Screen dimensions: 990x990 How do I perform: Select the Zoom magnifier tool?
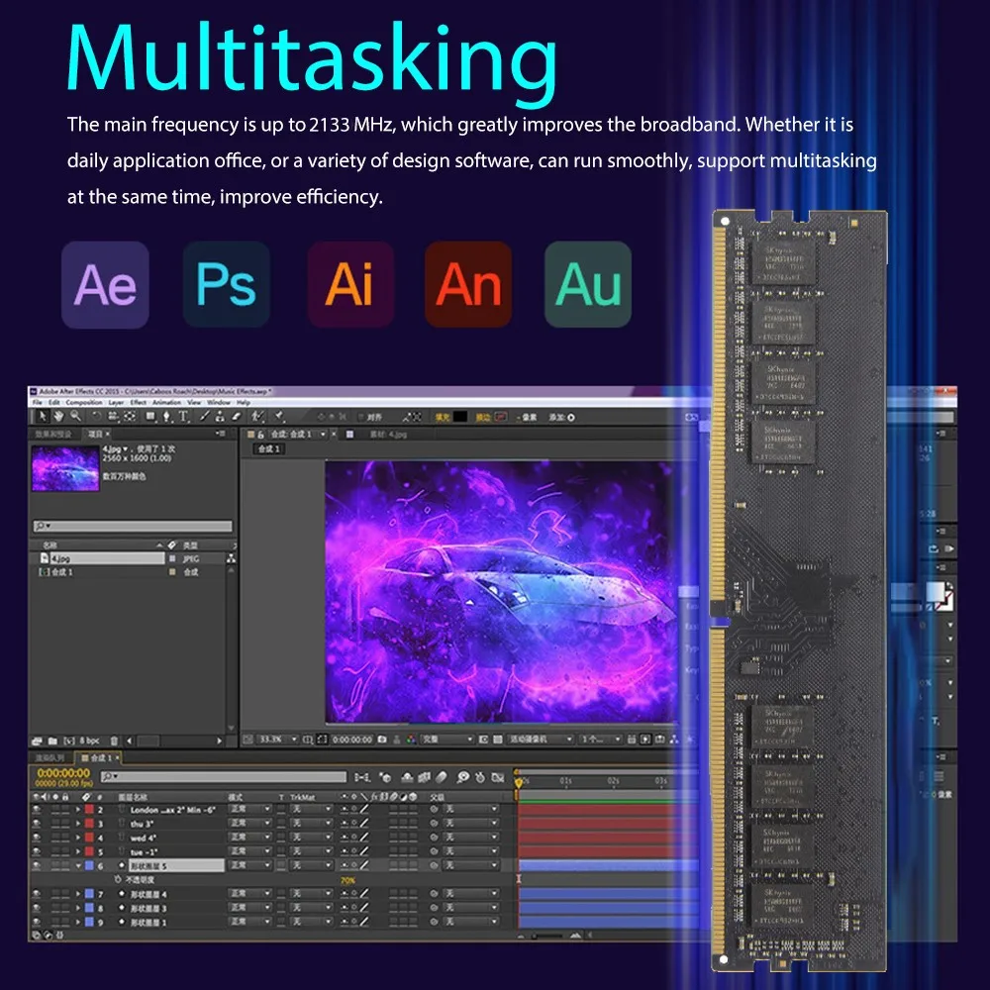pyautogui.click(x=76, y=416)
